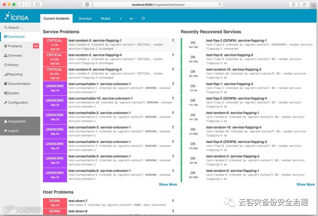This screenshot has width=318, height=216.
Task: Click Logout in the sidebar
Action: (20, 131)
